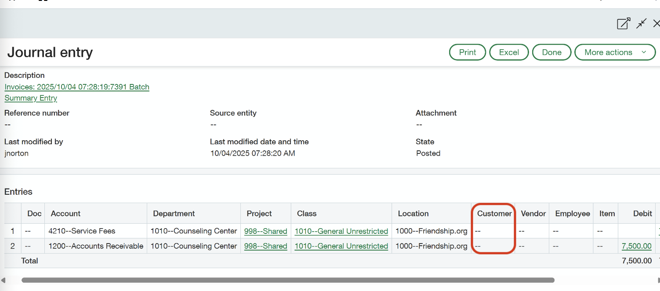
Task: Open the 7,500.00 debit amount link
Action: (636, 246)
